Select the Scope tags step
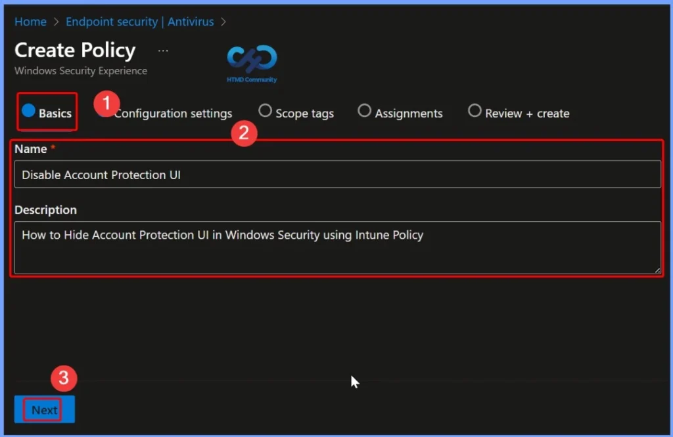Screen dimensions: 673x437 (x=265, y=111)
